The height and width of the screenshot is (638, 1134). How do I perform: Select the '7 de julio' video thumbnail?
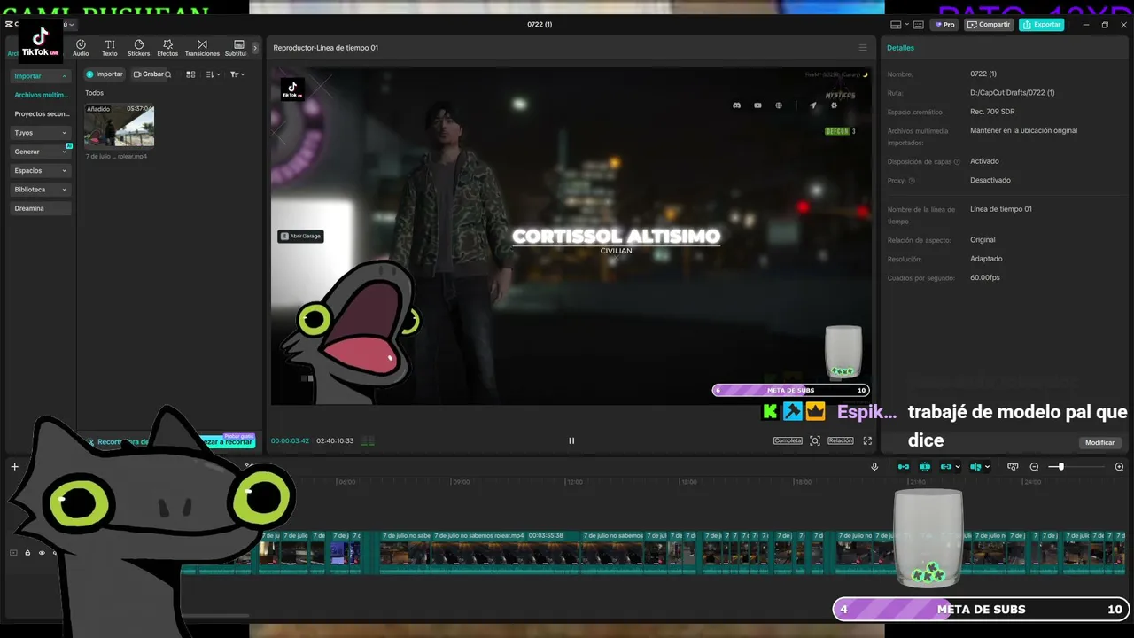click(x=120, y=126)
